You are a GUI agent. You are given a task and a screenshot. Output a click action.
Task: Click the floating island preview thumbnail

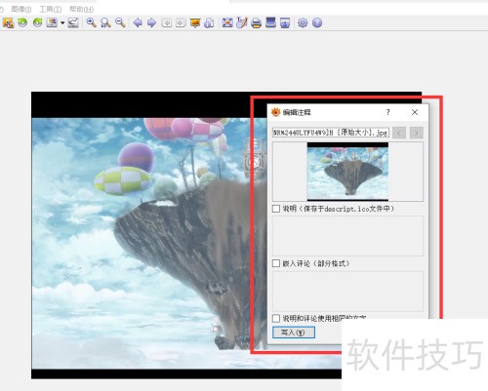pyautogui.click(x=347, y=172)
